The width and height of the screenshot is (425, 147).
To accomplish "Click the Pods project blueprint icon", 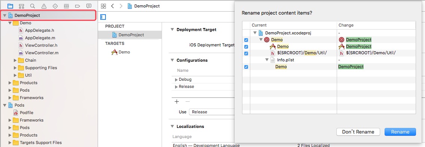I will click(x=10, y=105).
